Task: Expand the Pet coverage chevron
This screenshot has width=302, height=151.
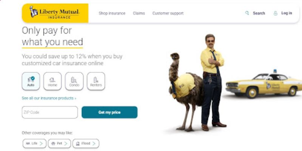Action: pyautogui.click(x=66, y=143)
